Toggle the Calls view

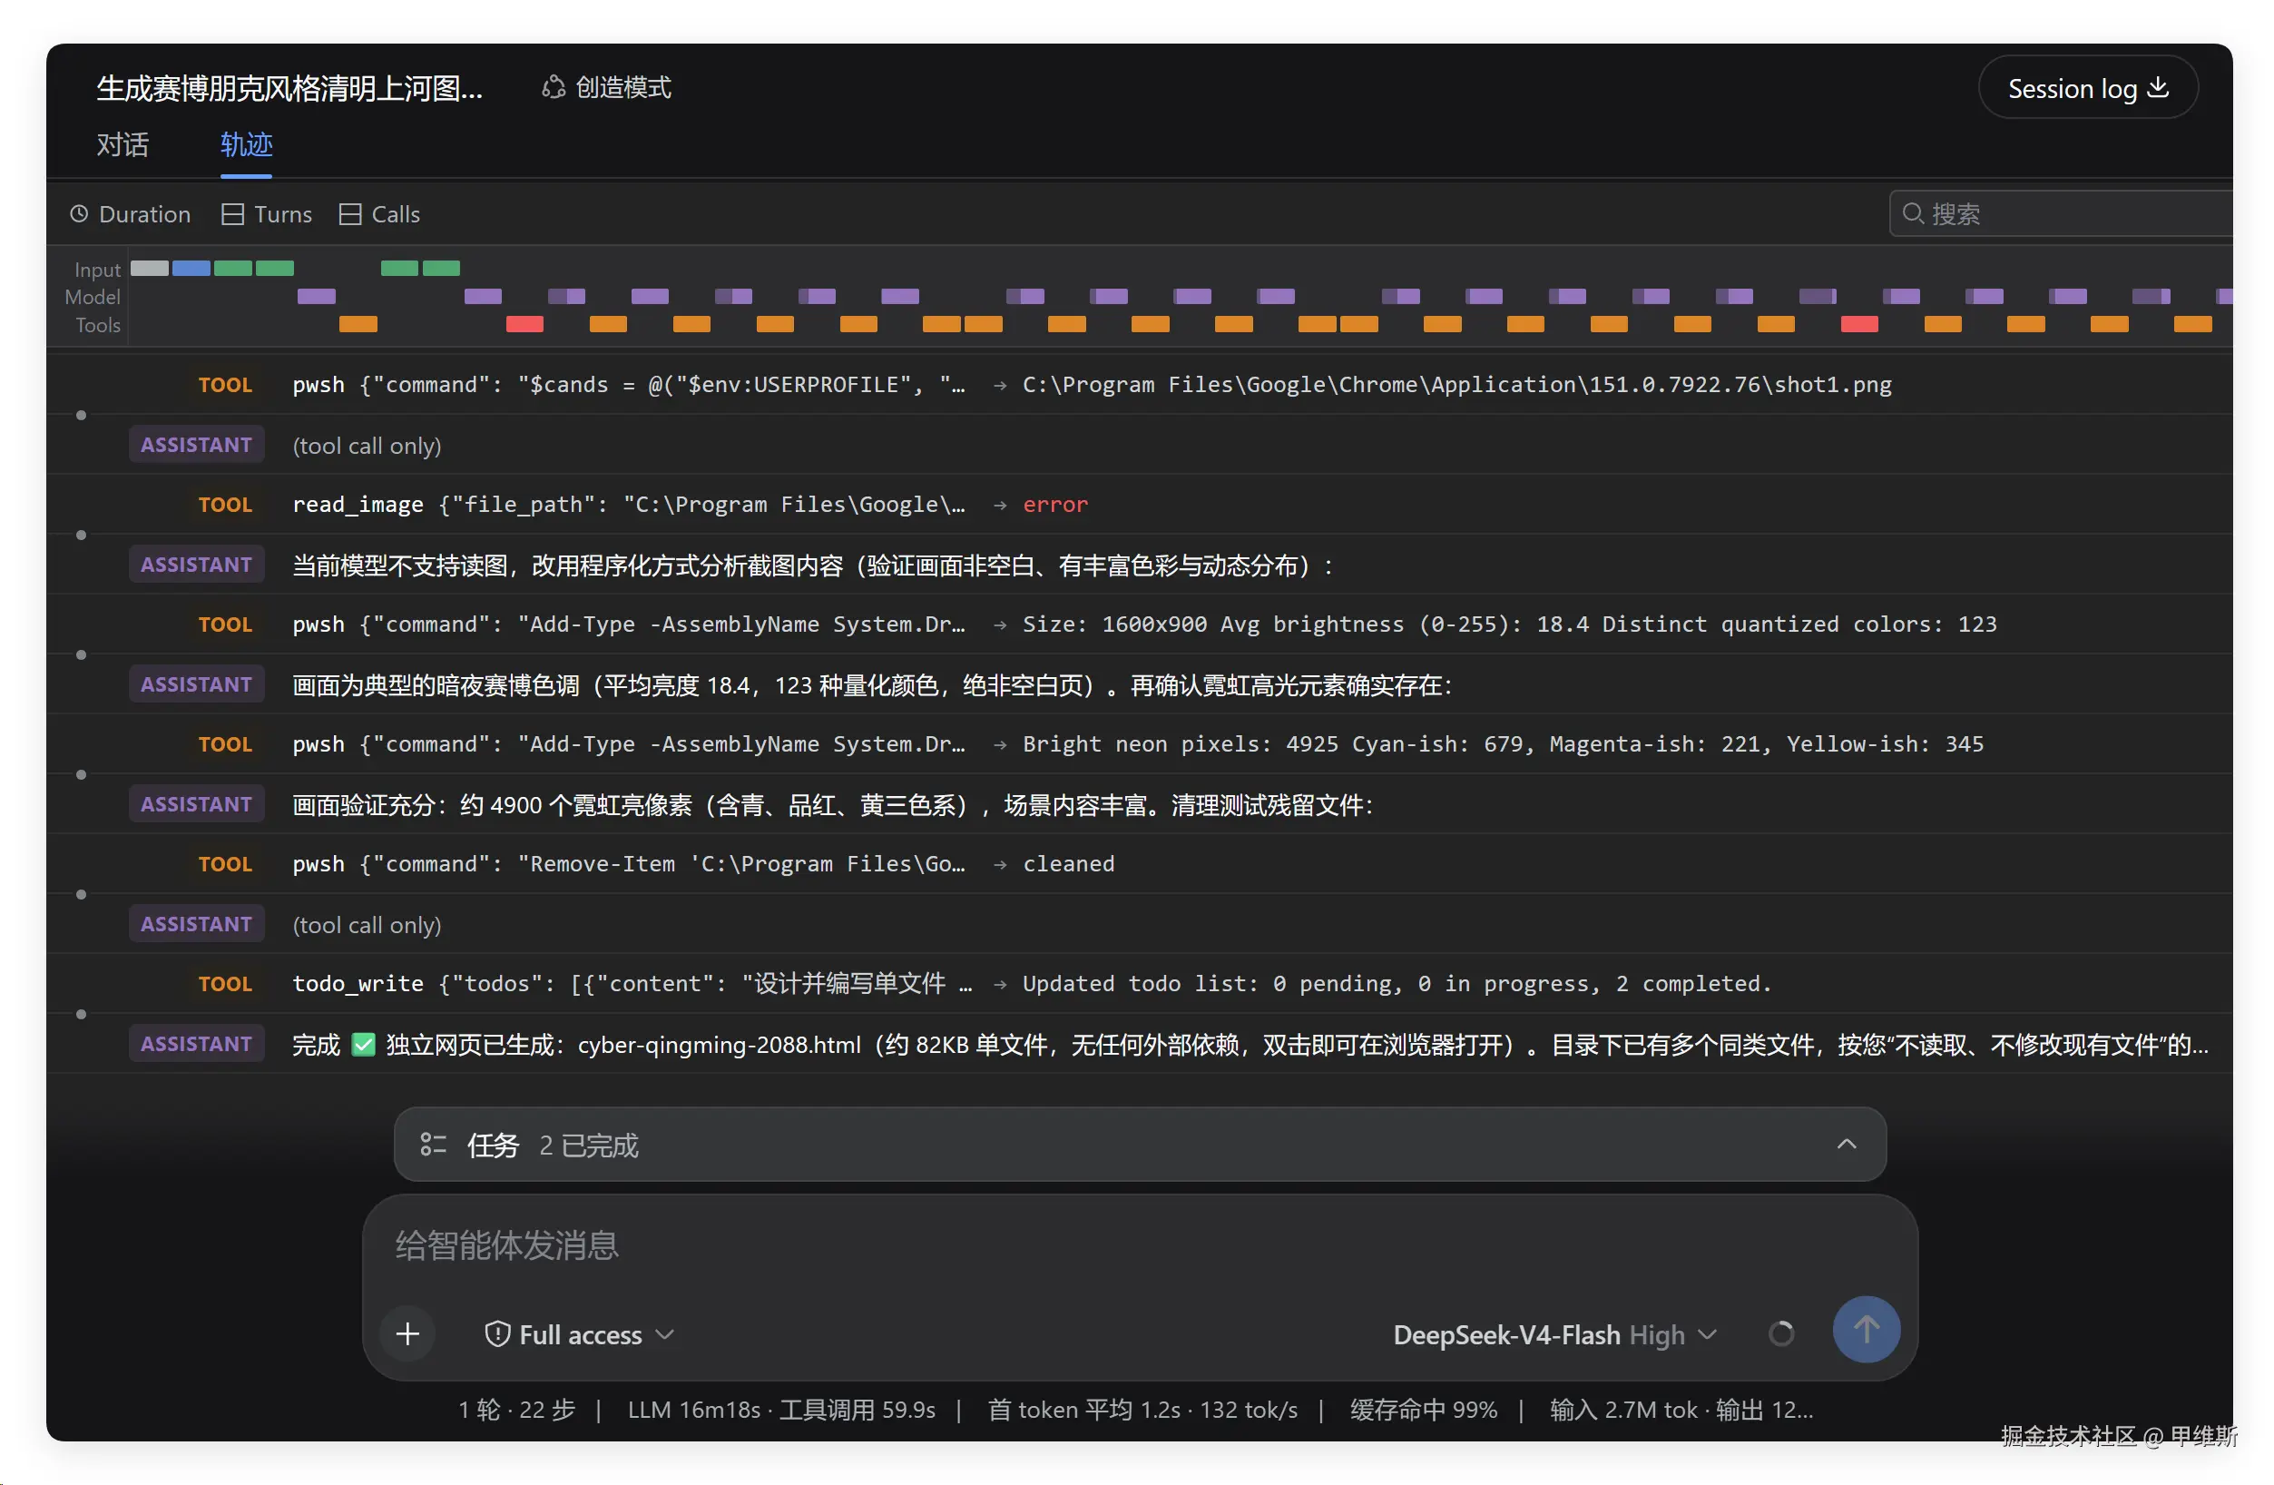tap(379, 214)
